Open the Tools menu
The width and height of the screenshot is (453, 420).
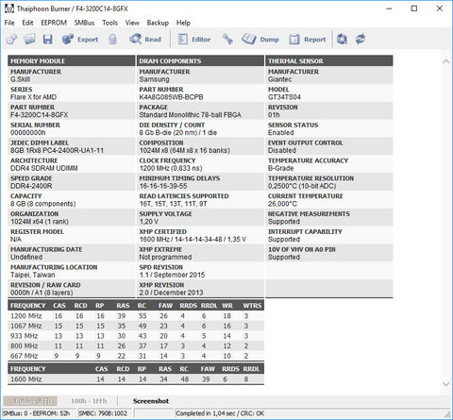(109, 23)
